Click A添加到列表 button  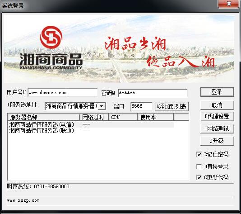171,106
